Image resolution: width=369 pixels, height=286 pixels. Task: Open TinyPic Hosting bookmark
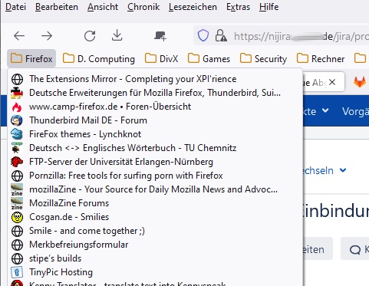[x=155, y=272]
